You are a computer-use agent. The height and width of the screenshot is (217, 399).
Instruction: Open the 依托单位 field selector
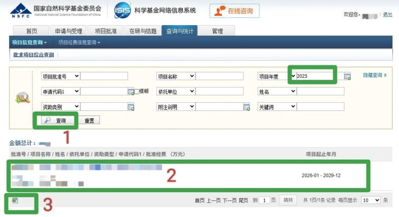176,92
